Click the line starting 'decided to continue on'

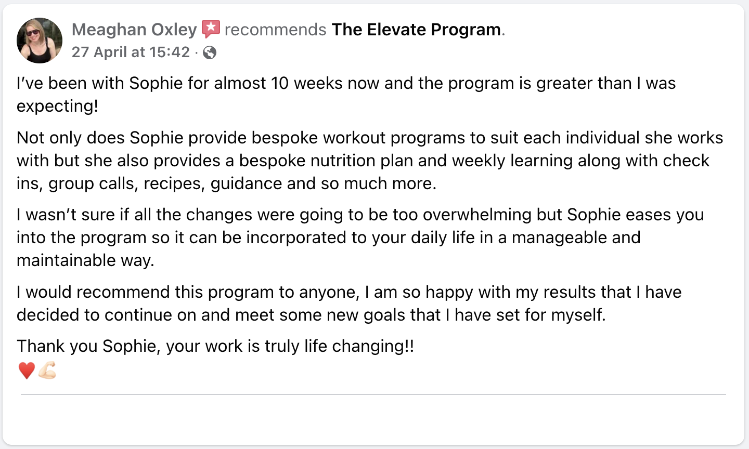point(311,315)
